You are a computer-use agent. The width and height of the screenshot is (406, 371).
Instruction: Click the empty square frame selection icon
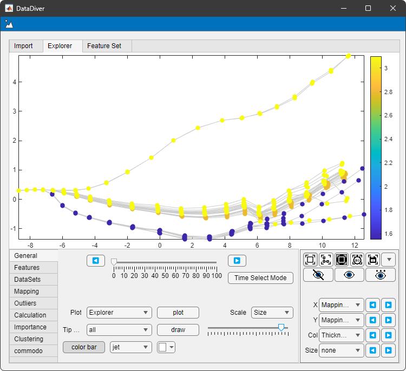click(x=310, y=260)
